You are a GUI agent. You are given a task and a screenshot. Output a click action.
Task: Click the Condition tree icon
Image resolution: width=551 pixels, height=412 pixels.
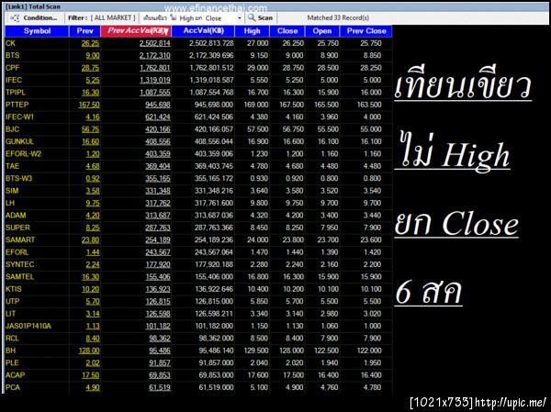15,18
